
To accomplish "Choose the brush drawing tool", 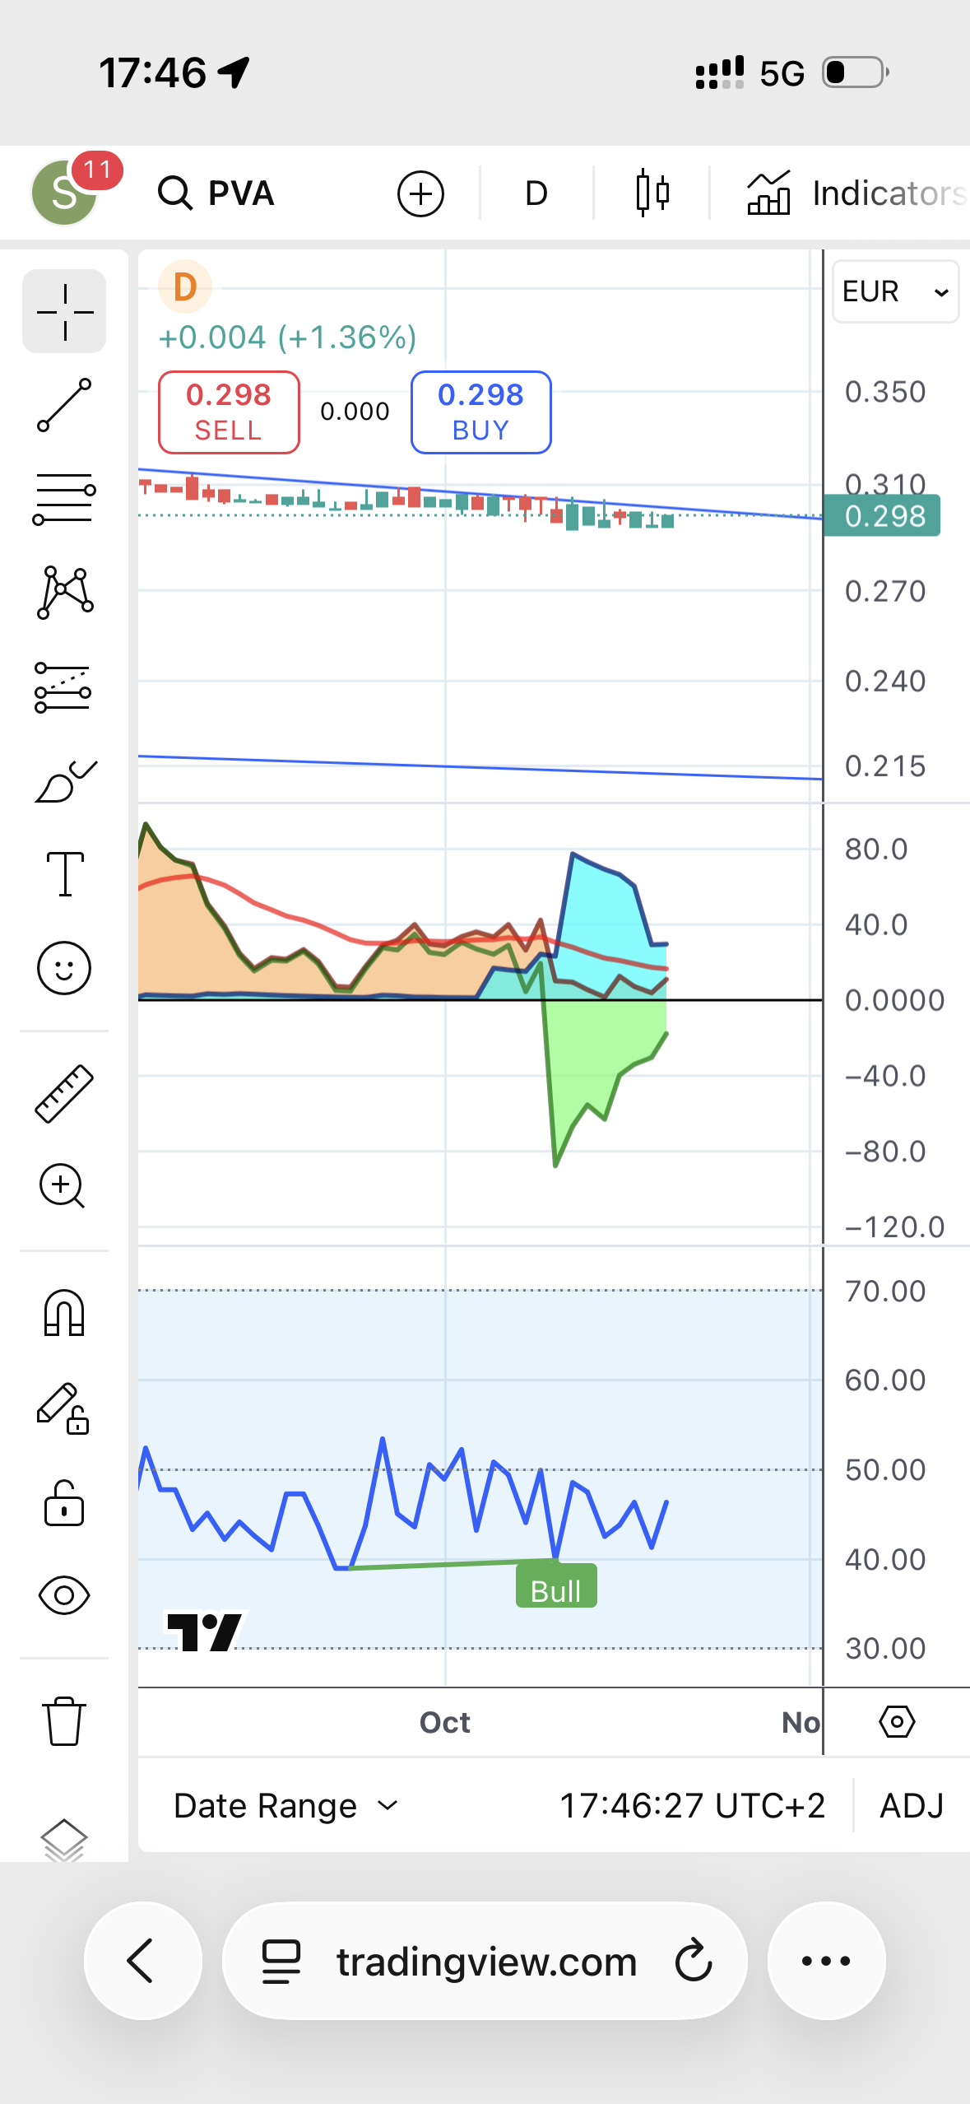I will pyautogui.click(x=64, y=781).
